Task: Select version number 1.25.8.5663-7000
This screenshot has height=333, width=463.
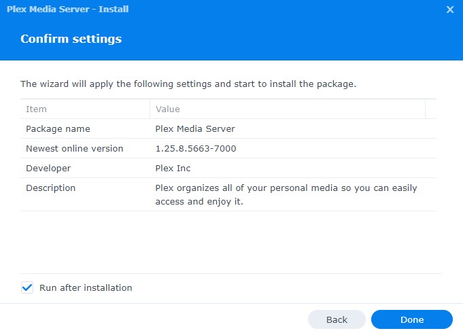Action: pos(196,149)
